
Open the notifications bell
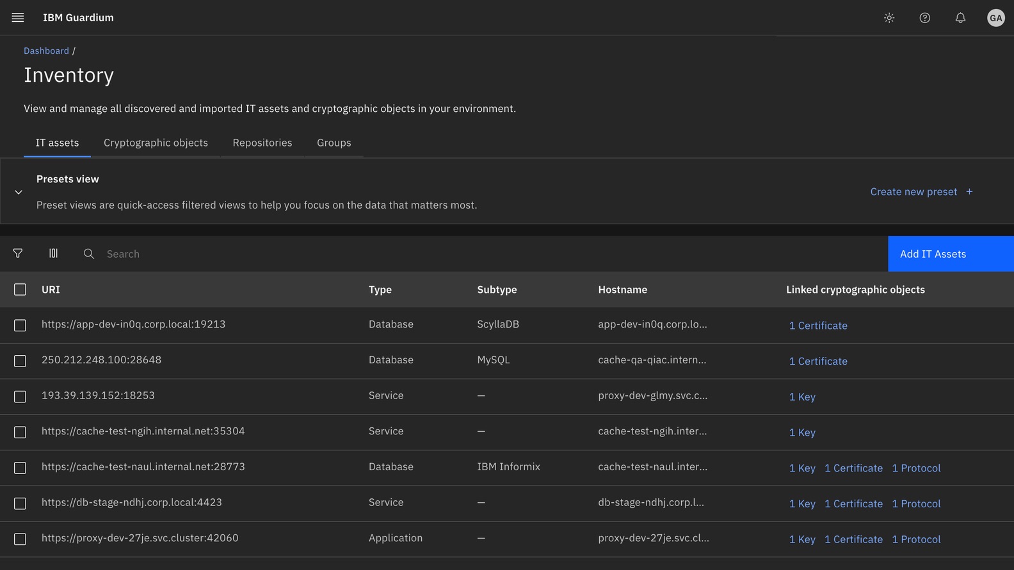point(960,18)
